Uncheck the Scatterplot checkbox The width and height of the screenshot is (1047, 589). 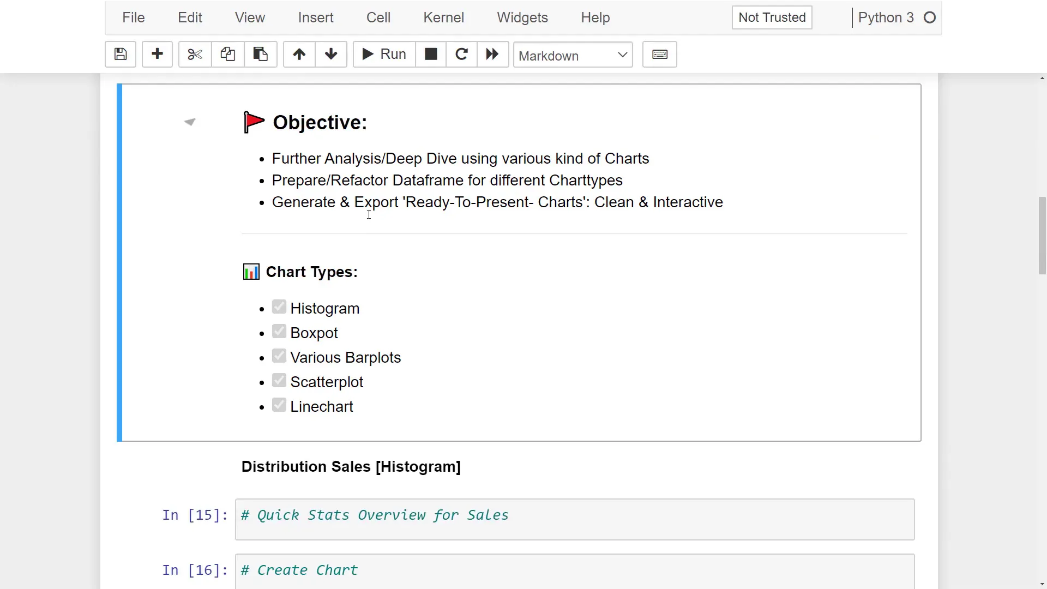point(279,380)
